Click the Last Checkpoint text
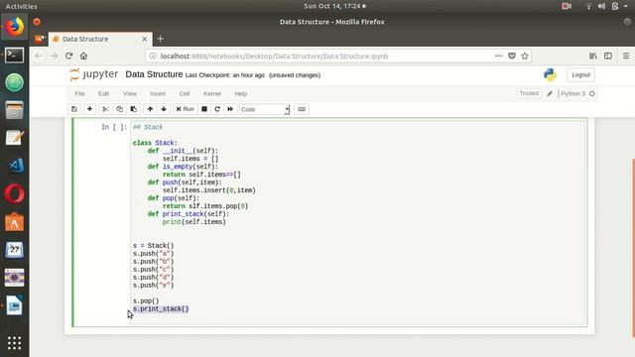The width and height of the screenshot is (635, 357). (225, 75)
